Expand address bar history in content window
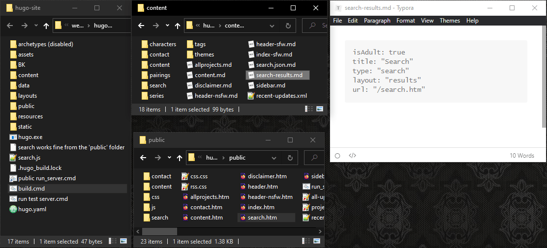This screenshot has width=547, height=248. pyautogui.click(x=273, y=26)
